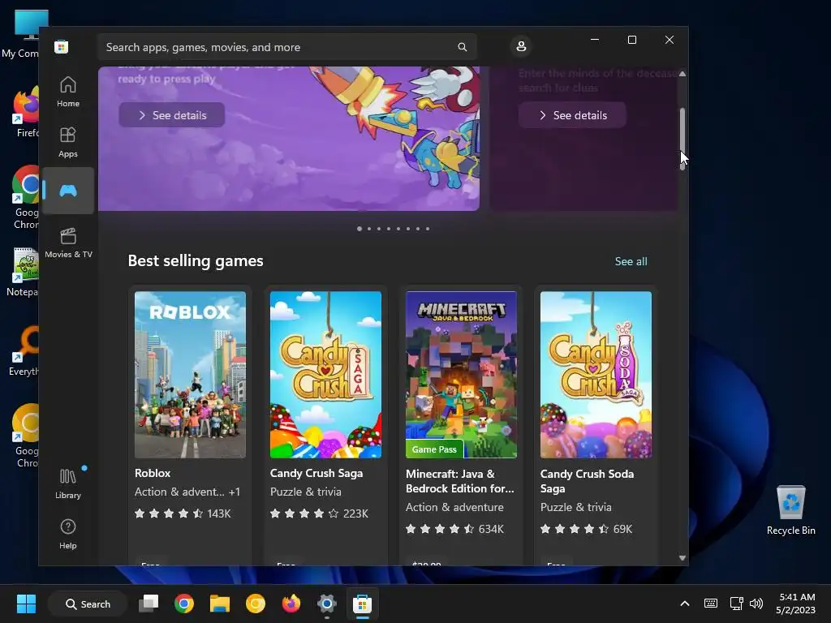Image resolution: width=831 pixels, height=623 pixels.
Task: Click See details on purple banner
Action: tap(172, 115)
